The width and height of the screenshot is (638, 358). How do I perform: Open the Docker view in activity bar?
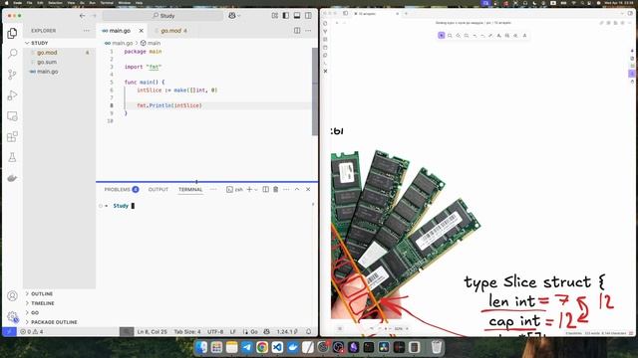coord(12,178)
